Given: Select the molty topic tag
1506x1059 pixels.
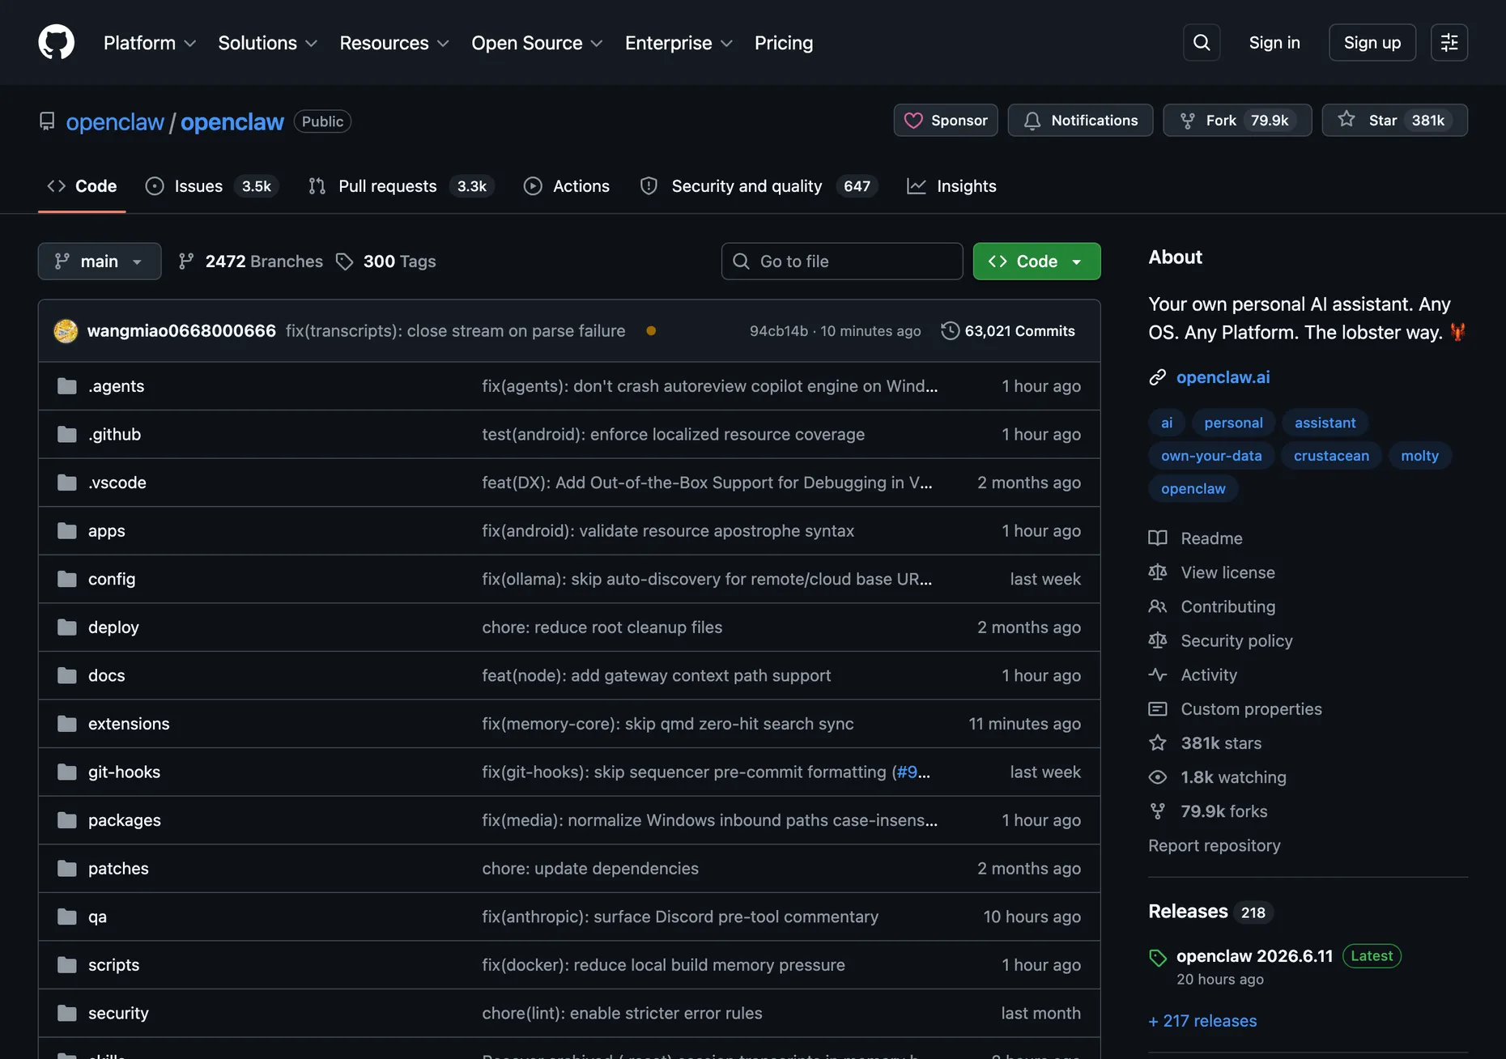Looking at the screenshot, I should tap(1419, 456).
